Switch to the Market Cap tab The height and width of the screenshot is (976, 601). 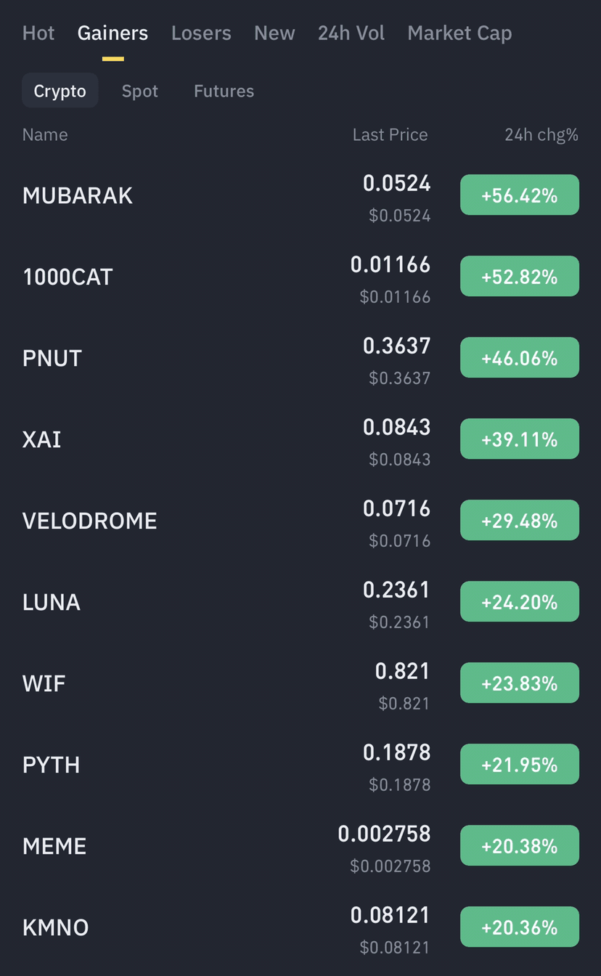(459, 33)
